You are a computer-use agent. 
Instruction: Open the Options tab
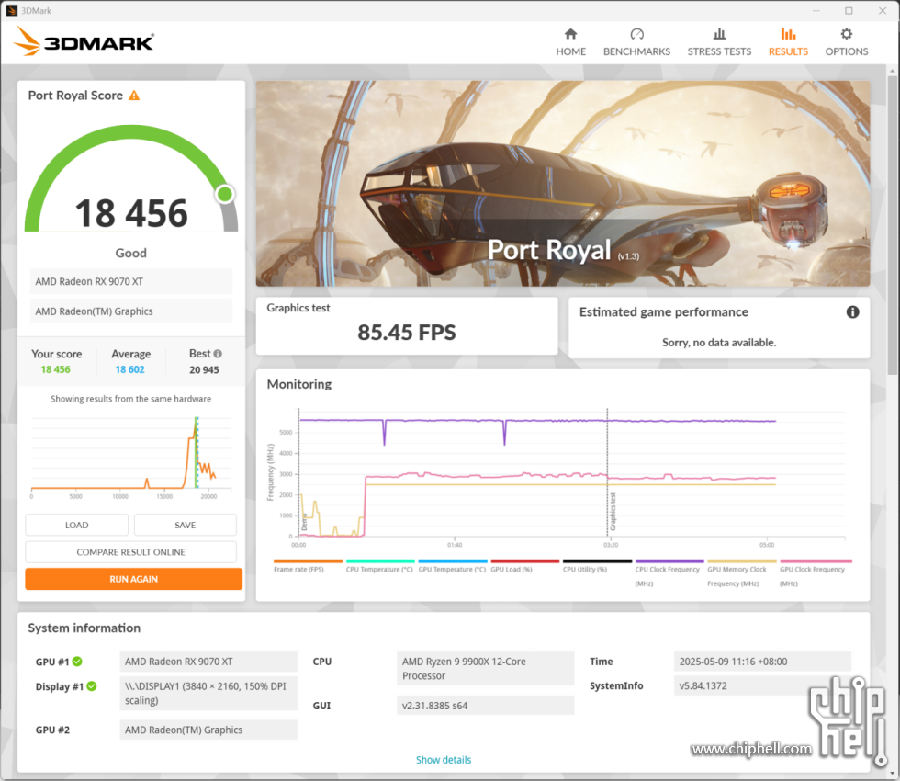(x=847, y=42)
